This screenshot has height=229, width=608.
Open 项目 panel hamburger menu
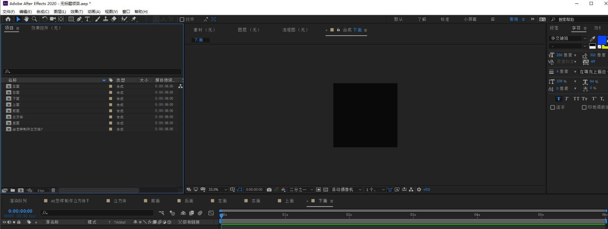[x=17, y=28]
